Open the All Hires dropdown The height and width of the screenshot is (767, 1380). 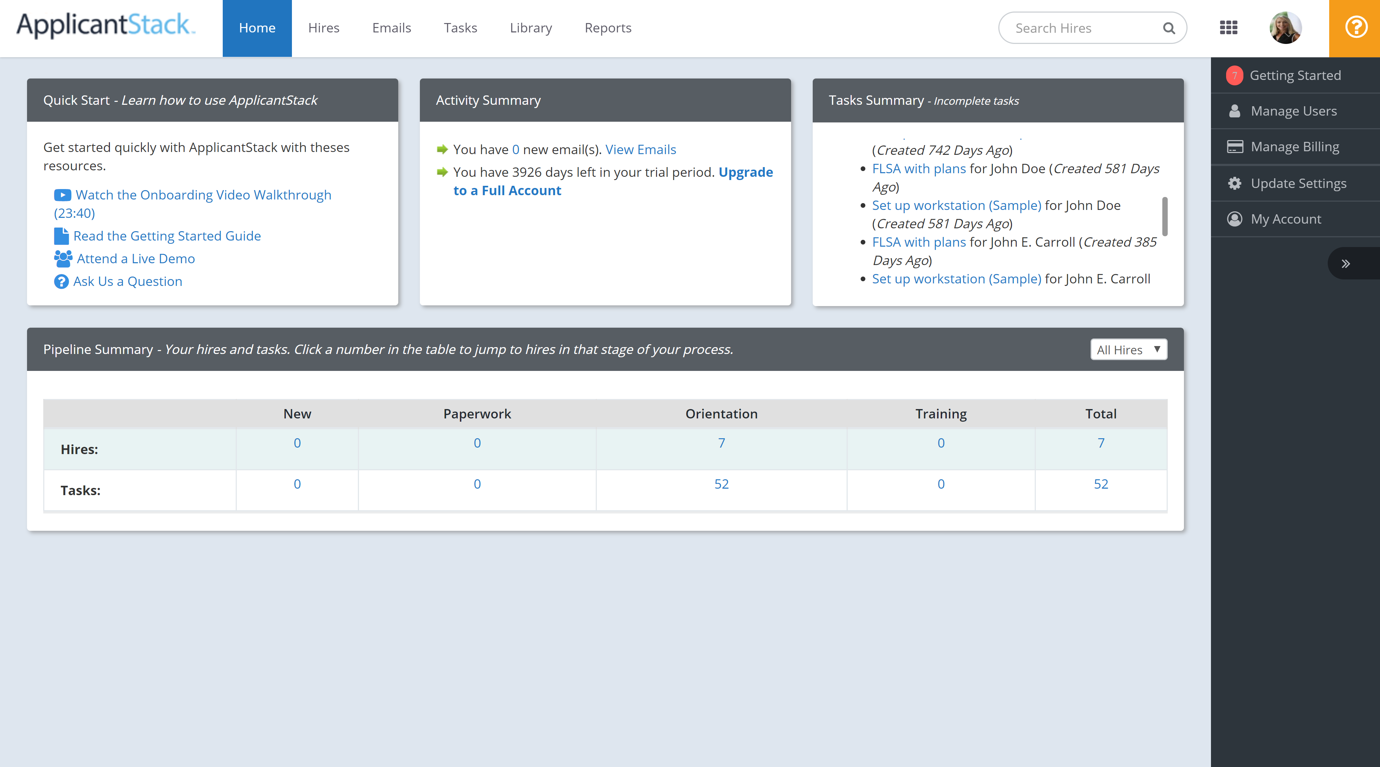[1128, 350]
